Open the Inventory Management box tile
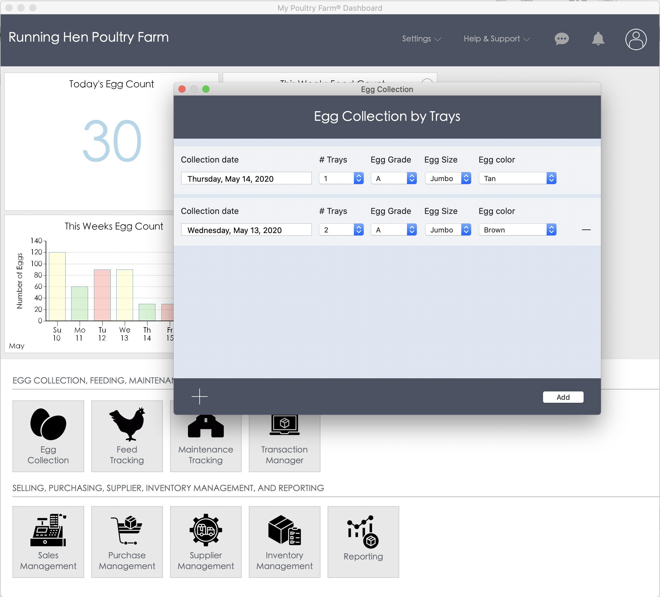Image resolution: width=660 pixels, height=597 pixels. pyautogui.click(x=284, y=542)
